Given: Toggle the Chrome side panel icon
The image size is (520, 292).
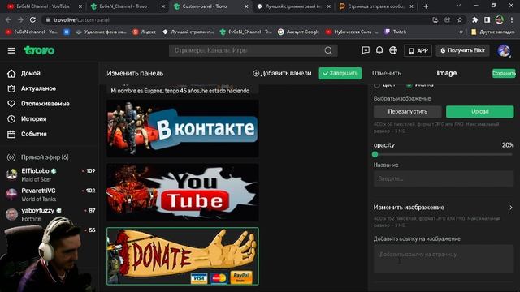Looking at the screenshot, I should tap(487, 19).
